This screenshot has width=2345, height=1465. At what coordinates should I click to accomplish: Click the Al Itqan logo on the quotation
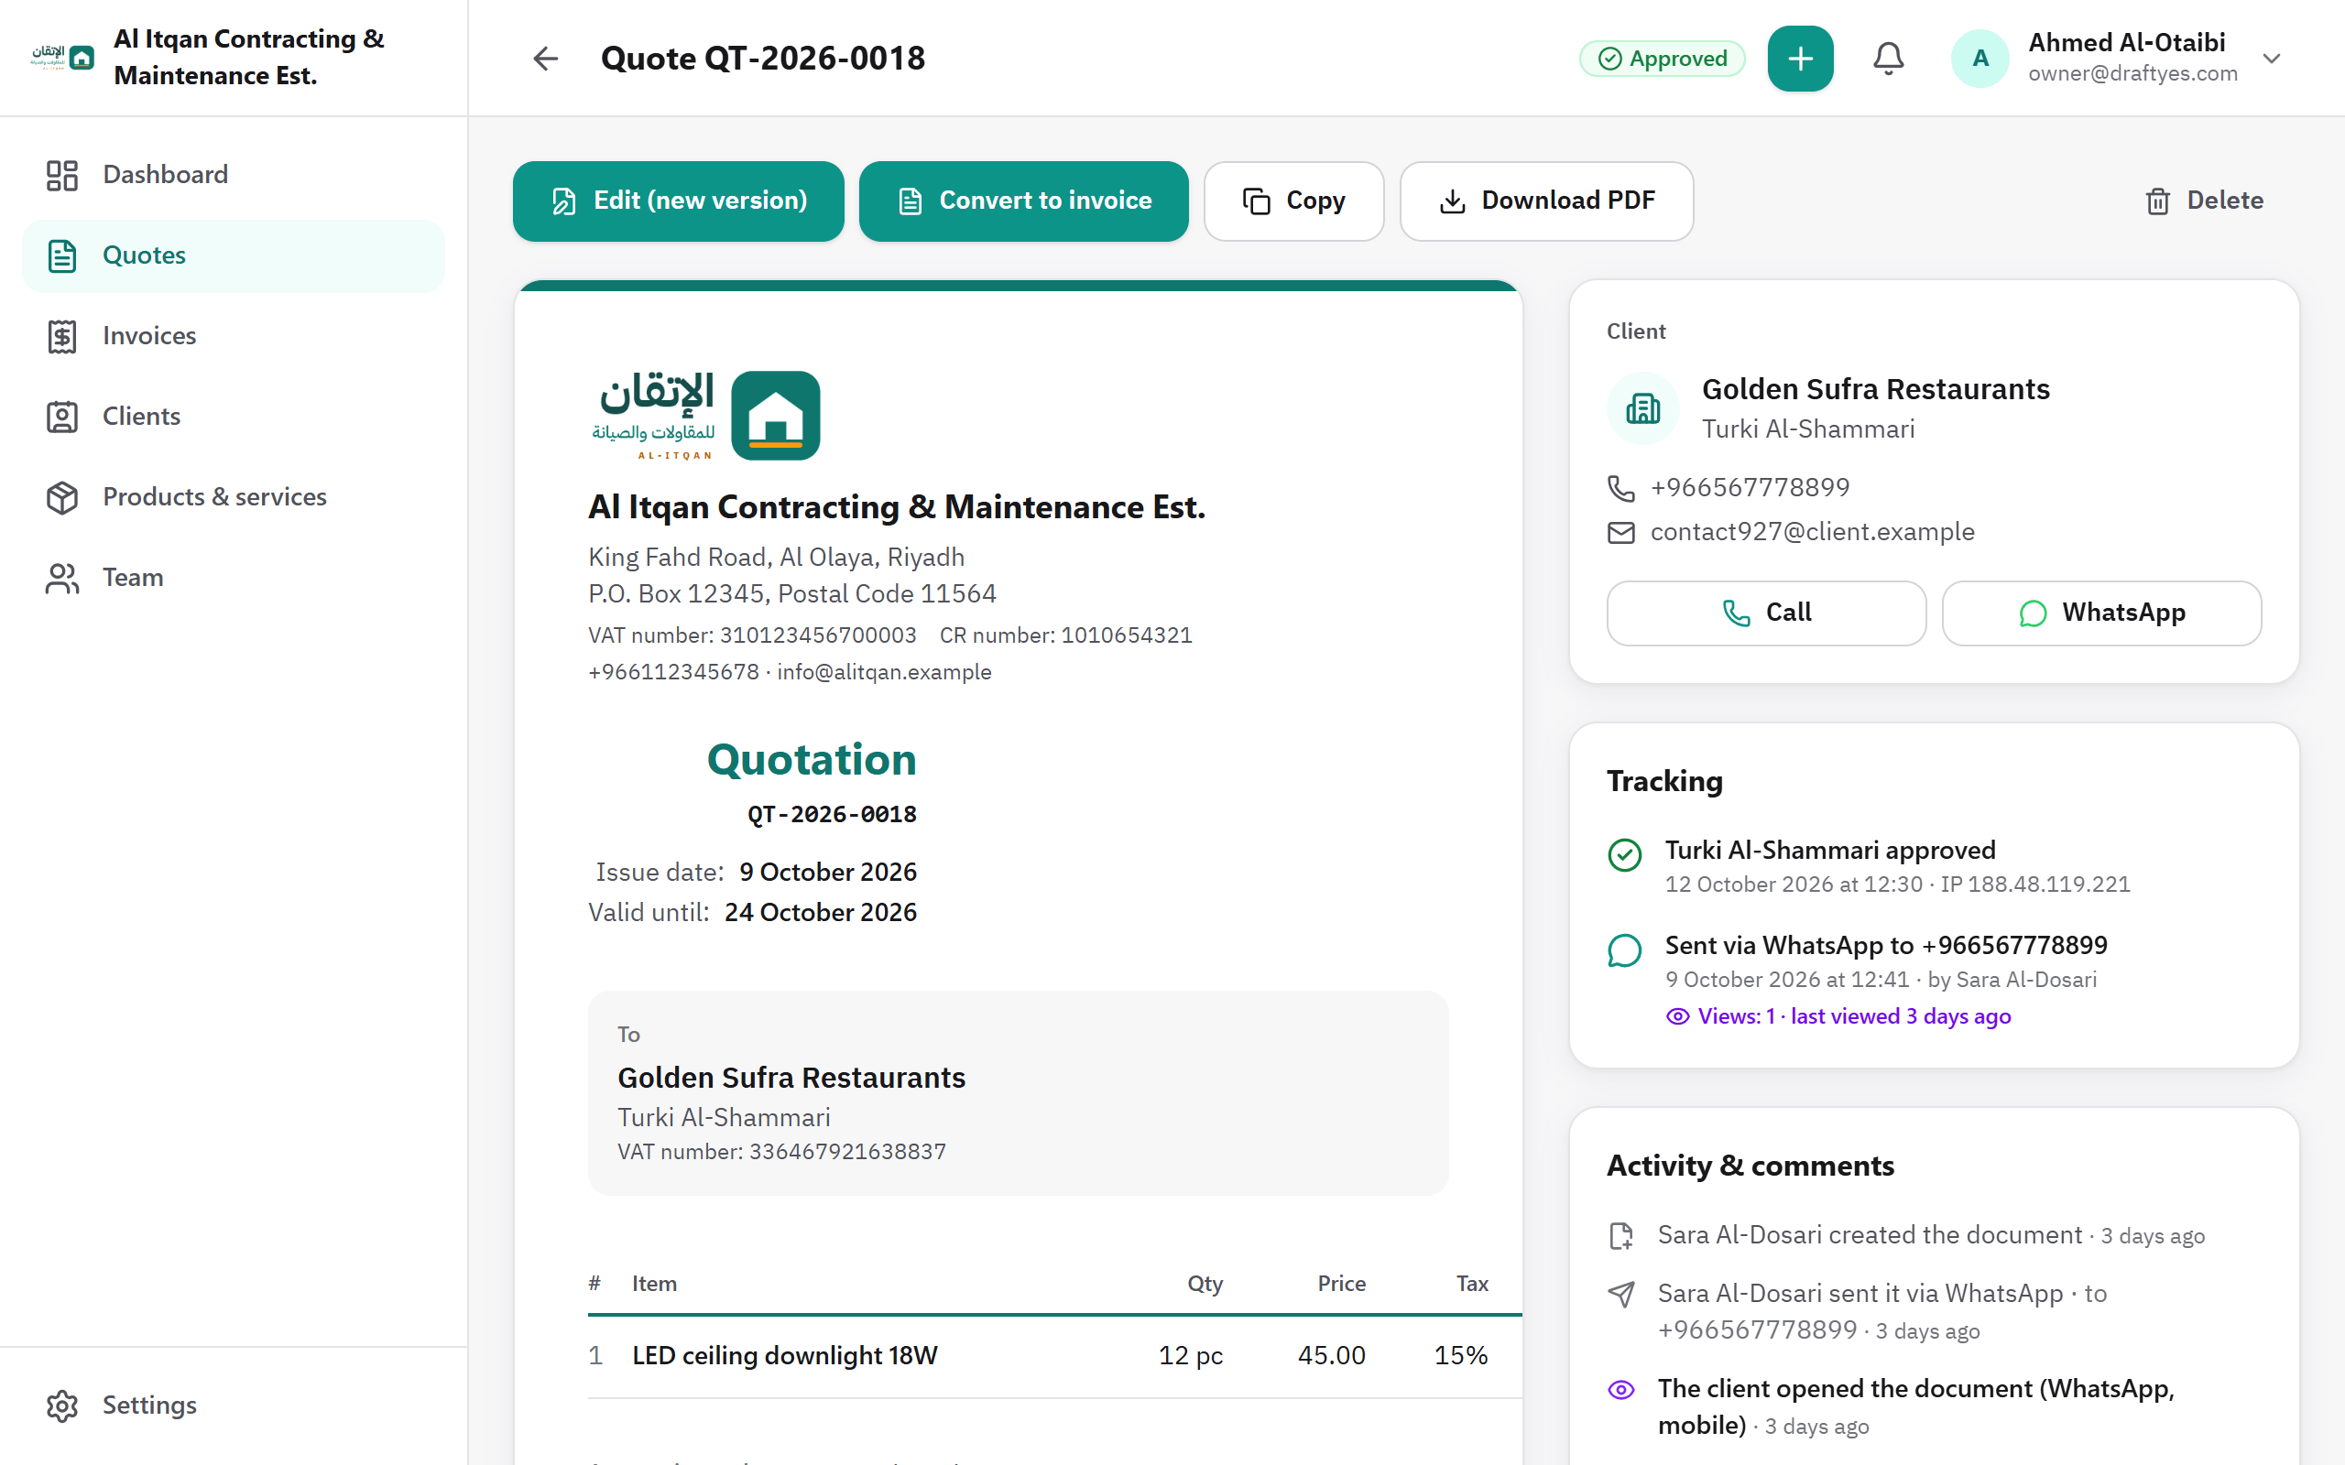click(705, 415)
